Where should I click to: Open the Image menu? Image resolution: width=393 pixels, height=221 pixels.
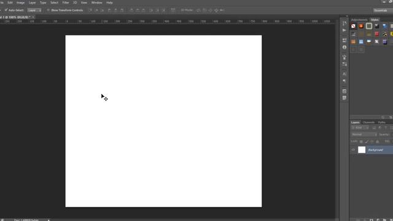[x=20, y=2]
